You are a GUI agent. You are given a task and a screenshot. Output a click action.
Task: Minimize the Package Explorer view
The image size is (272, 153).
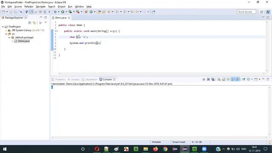pyautogui.click(x=41, y=17)
